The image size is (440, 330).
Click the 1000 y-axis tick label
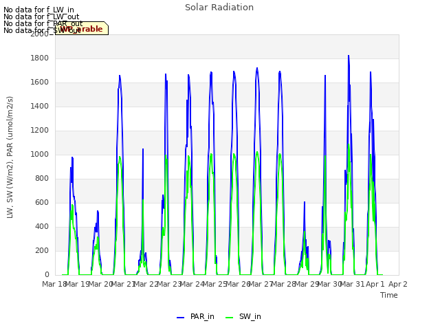point(40,154)
